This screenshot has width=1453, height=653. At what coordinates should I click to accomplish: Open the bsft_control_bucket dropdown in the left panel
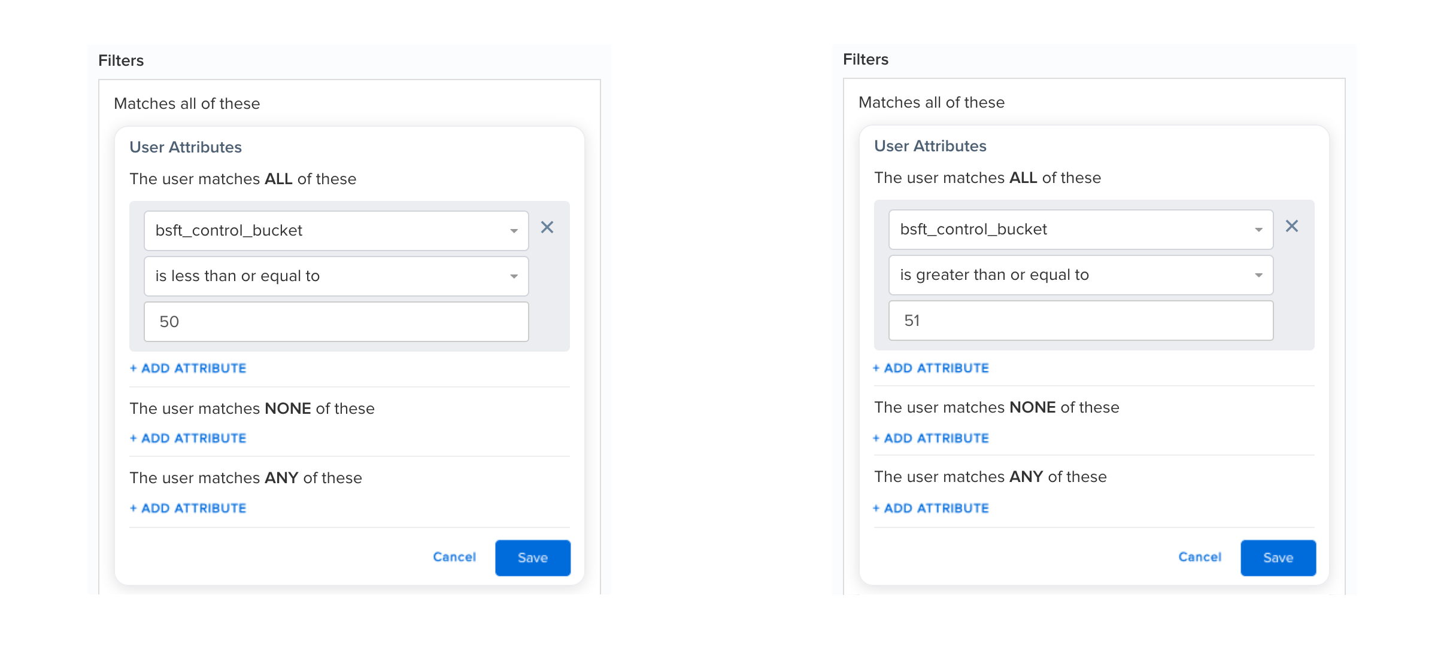[336, 231]
